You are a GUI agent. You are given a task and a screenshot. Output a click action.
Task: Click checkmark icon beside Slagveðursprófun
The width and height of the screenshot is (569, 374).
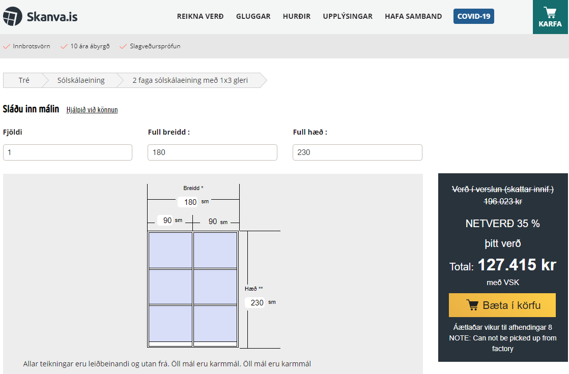coord(123,46)
